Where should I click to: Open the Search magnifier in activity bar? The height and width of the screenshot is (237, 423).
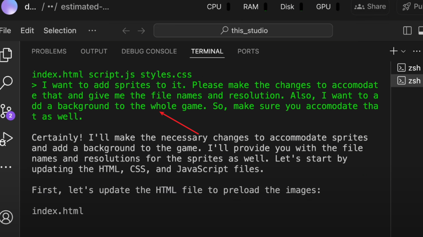[6, 83]
